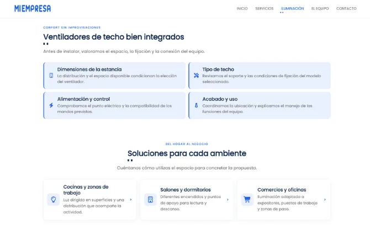Navigate to CONTACTO
The height and width of the screenshot is (230, 370).
[346, 8]
